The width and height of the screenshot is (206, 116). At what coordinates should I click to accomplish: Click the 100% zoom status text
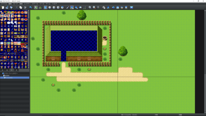[x=156, y=115]
